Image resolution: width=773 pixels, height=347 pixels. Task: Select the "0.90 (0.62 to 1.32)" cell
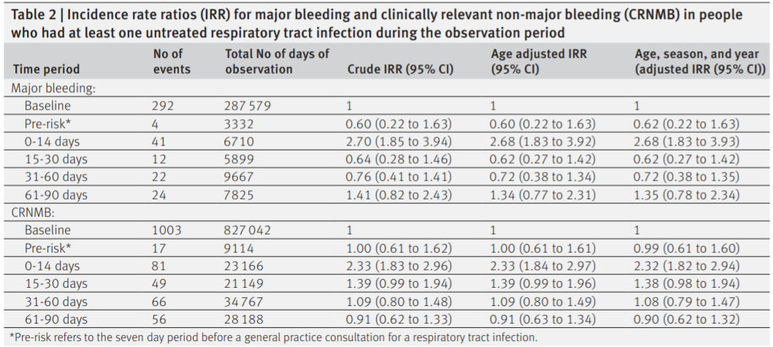(687, 319)
